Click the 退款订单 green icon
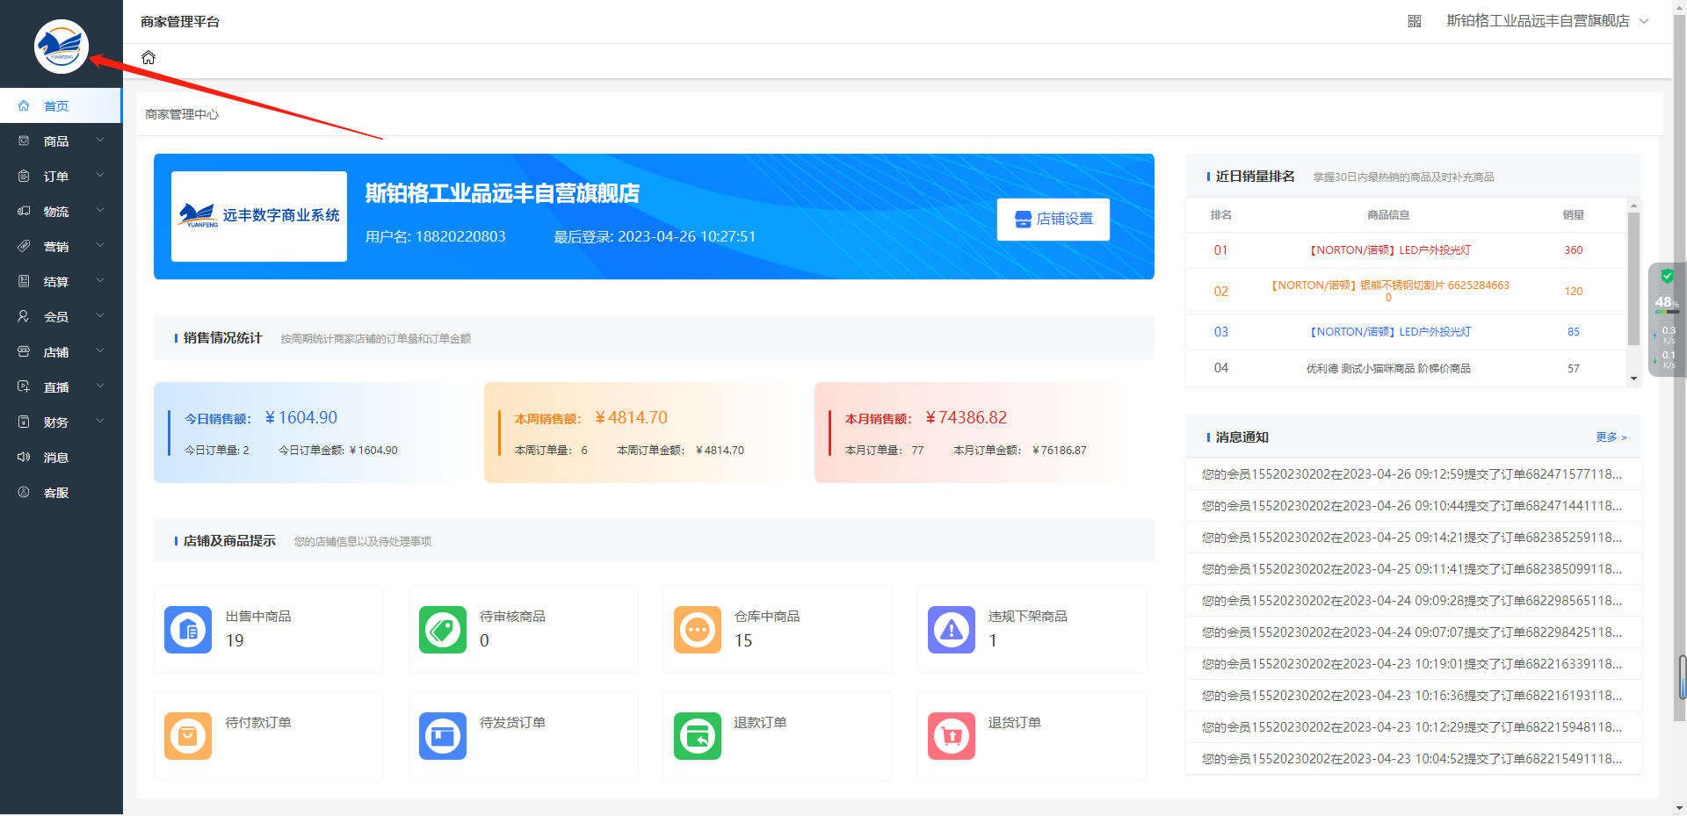The height and width of the screenshot is (816, 1687). click(x=698, y=736)
